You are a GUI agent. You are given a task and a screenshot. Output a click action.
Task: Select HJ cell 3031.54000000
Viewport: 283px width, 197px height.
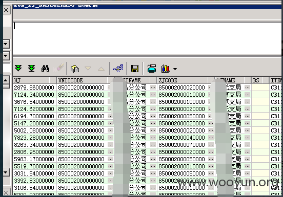(34, 173)
